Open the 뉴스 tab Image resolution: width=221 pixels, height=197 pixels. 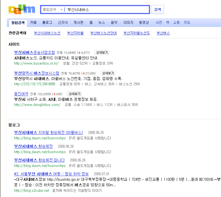[x=102, y=23]
